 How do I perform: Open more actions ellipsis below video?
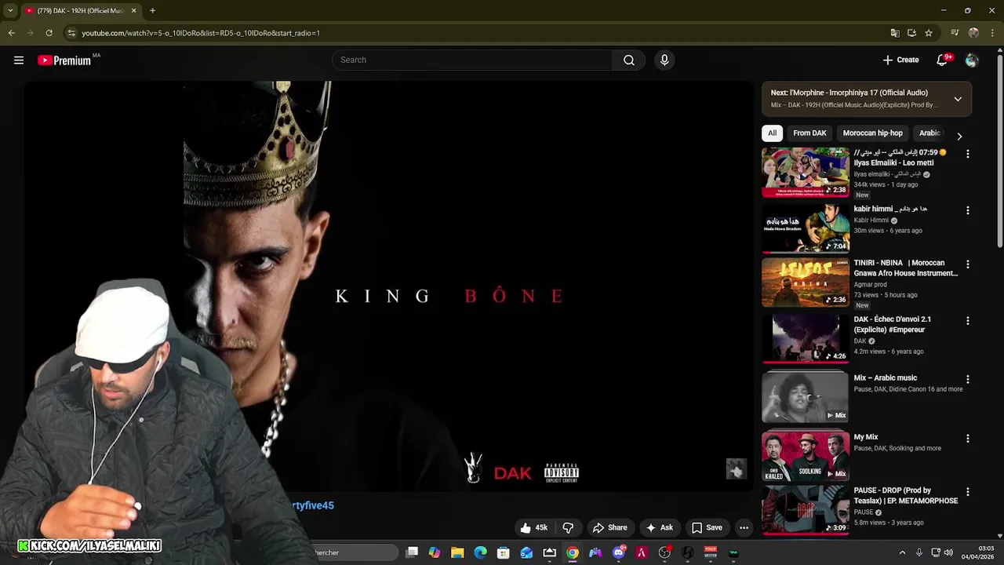tap(744, 527)
